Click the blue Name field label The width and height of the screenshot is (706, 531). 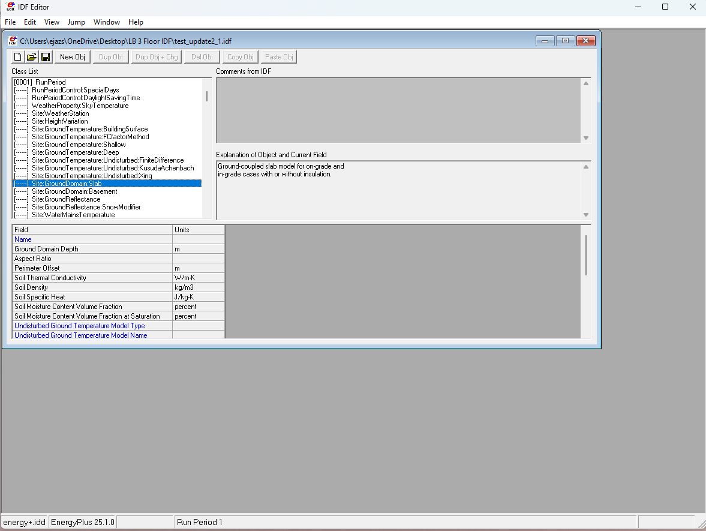[23, 239]
